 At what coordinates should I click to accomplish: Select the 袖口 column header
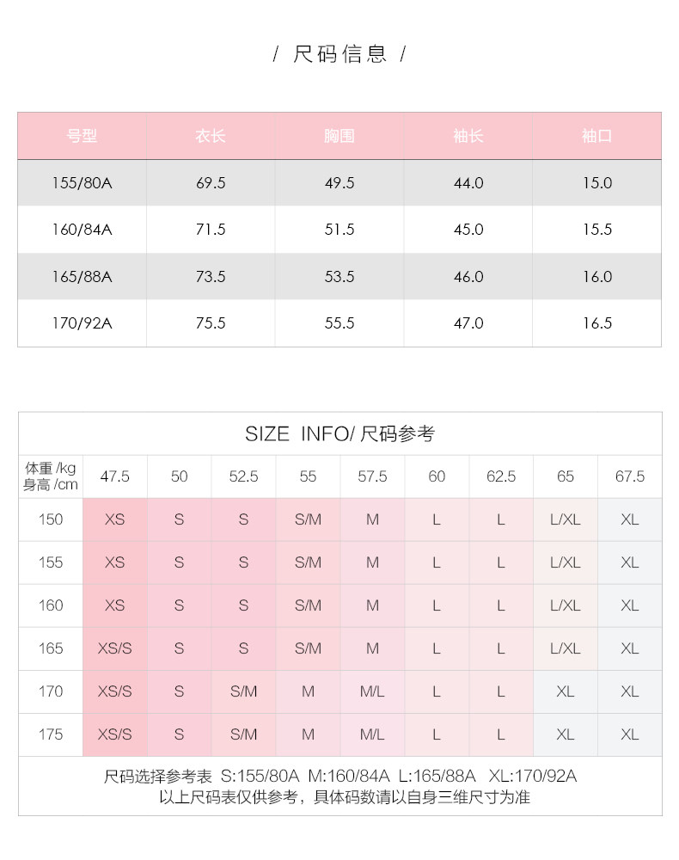click(596, 136)
